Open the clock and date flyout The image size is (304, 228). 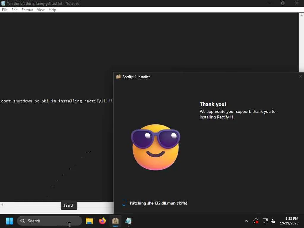pyautogui.click(x=289, y=221)
